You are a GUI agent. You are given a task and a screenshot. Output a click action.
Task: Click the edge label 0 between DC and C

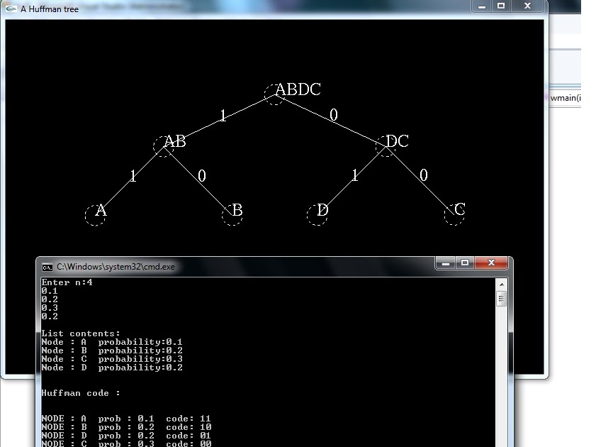423,176
